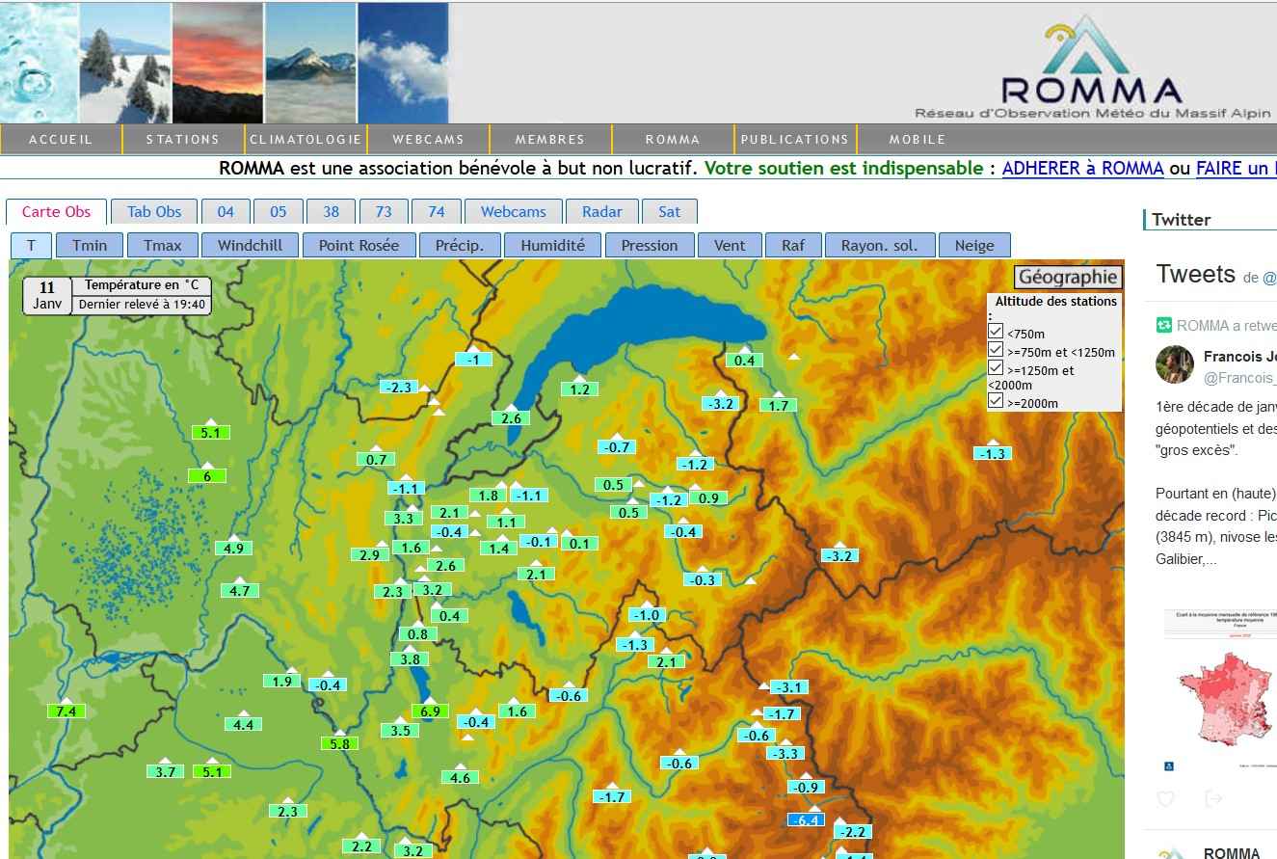
Task: Select the 73 department tab
Action: pos(384,211)
